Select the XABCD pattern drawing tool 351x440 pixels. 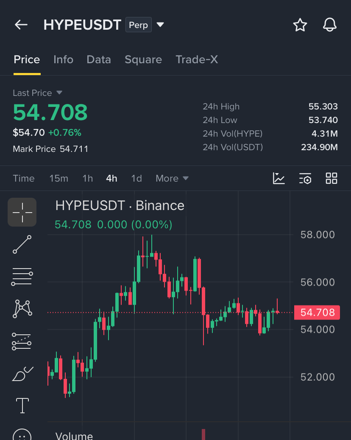[22, 309]
